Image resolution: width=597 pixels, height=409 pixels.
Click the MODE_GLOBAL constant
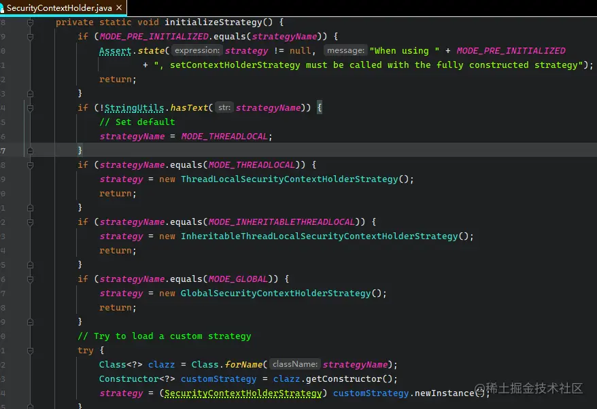point(238,279)
